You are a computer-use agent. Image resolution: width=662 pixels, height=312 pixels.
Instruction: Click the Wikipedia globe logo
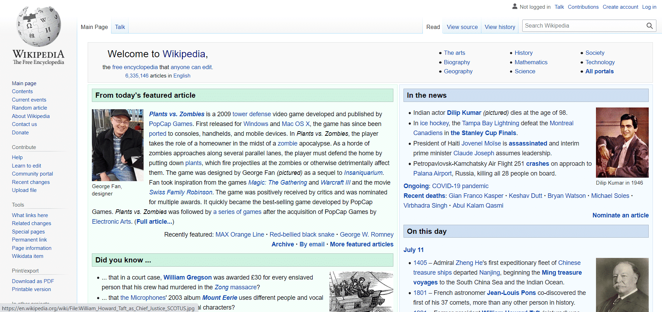pyautogui.click(x=38, y=27)
